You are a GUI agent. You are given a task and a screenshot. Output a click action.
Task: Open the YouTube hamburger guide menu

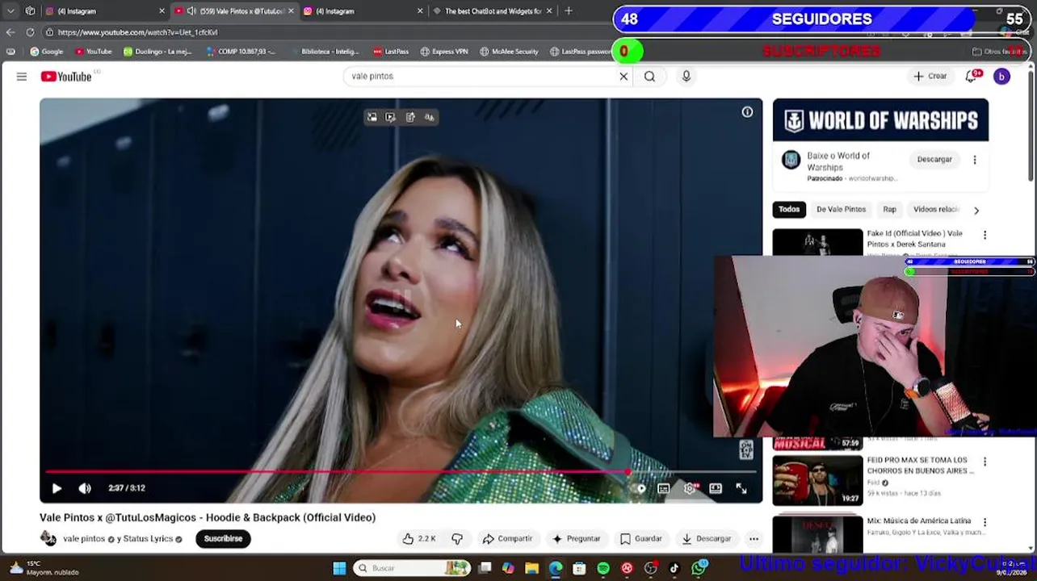click(x=22, y=77)
